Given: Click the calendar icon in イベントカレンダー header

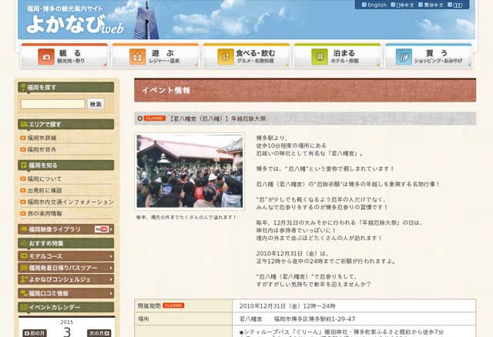Looking at the screenshot, I should tap(24, 307).
